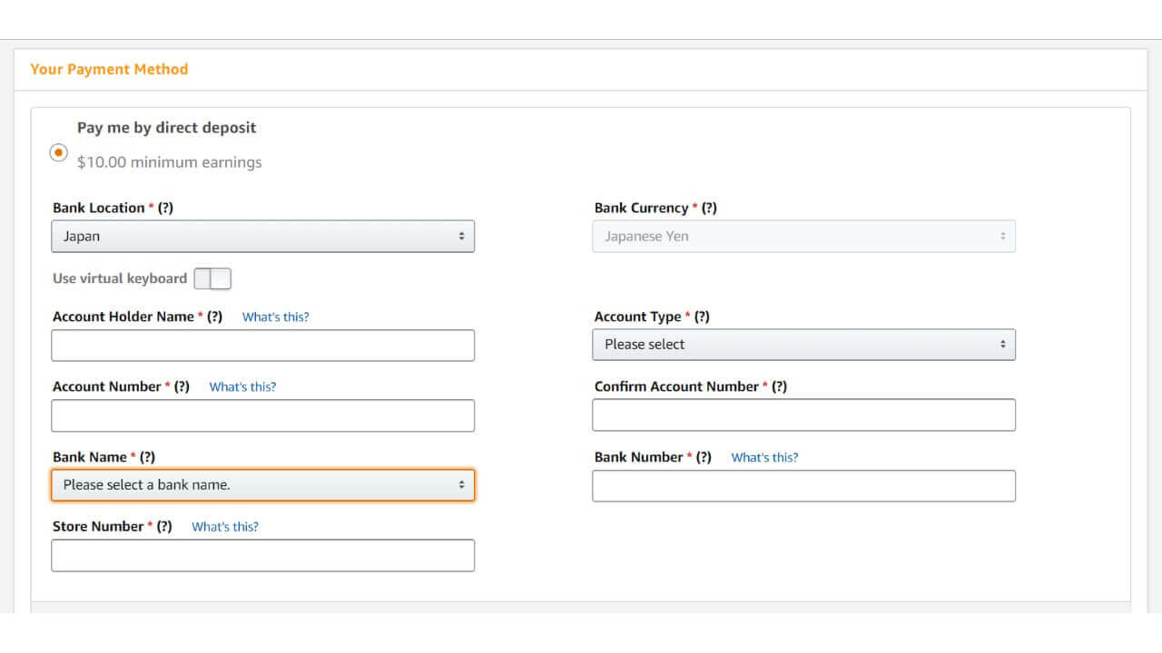
Task: Click the (?) help beside Confirm Account Number
Action: click(x=779, y=386)
